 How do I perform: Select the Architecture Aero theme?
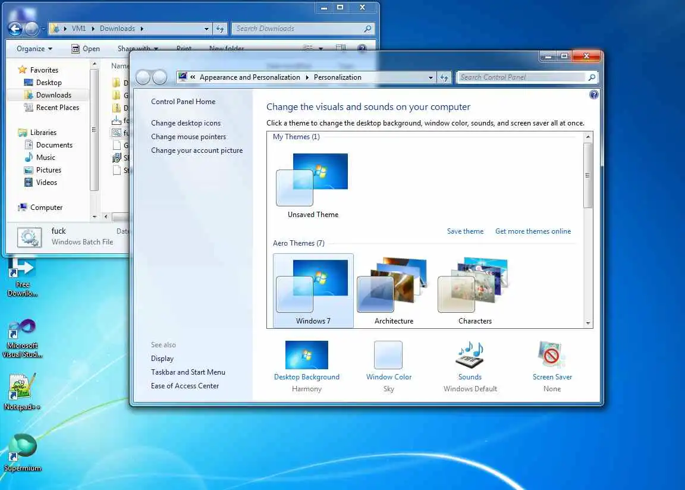[393, 291]
